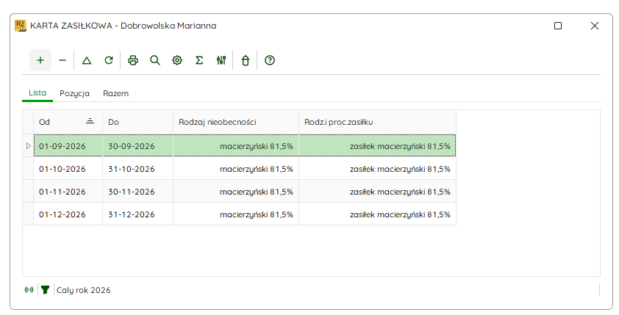Click zasiłek macierzyński 81,5% in 01-12-2026 row
Viewport: 619px width, 315px height.
pyautogui.click(x=377, y=214)
